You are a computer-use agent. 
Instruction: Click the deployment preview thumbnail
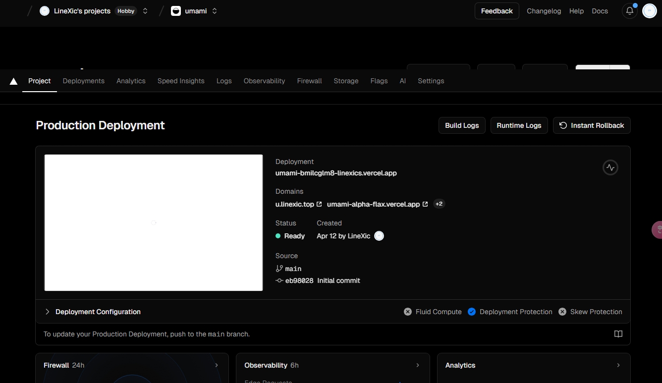coord(154,222)
